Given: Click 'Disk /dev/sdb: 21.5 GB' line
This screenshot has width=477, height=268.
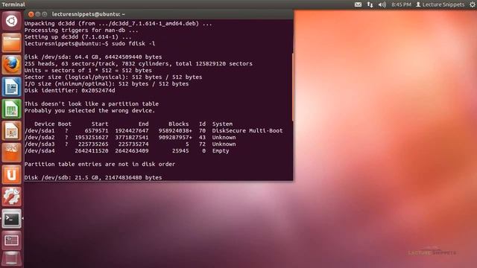Looking at the screenshot, I should click(93, 177).
